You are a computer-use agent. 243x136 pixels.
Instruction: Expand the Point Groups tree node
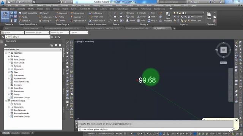[x=9, y=60]
